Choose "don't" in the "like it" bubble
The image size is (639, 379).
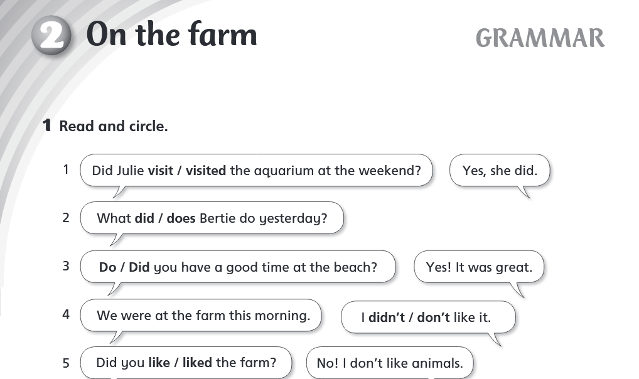click(433, 318)
